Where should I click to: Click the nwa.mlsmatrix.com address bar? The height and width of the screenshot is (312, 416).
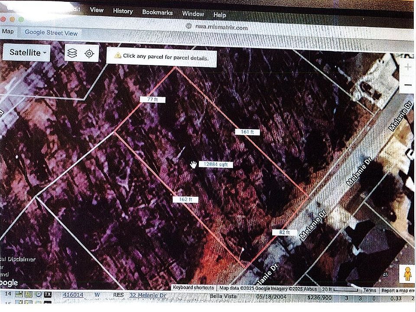pos(221,27)
